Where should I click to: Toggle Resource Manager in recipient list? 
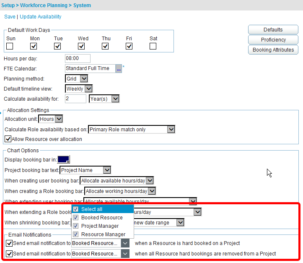(76, 234)
